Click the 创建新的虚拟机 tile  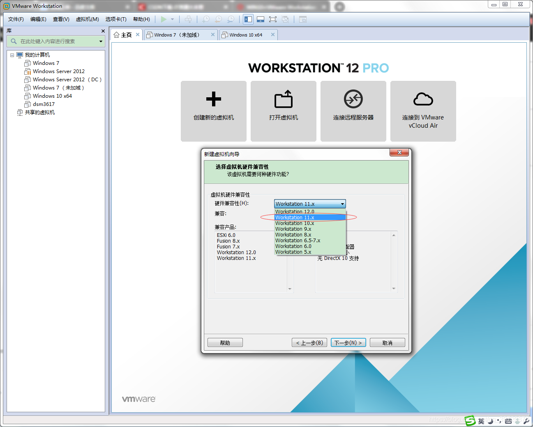coord(214,111)
